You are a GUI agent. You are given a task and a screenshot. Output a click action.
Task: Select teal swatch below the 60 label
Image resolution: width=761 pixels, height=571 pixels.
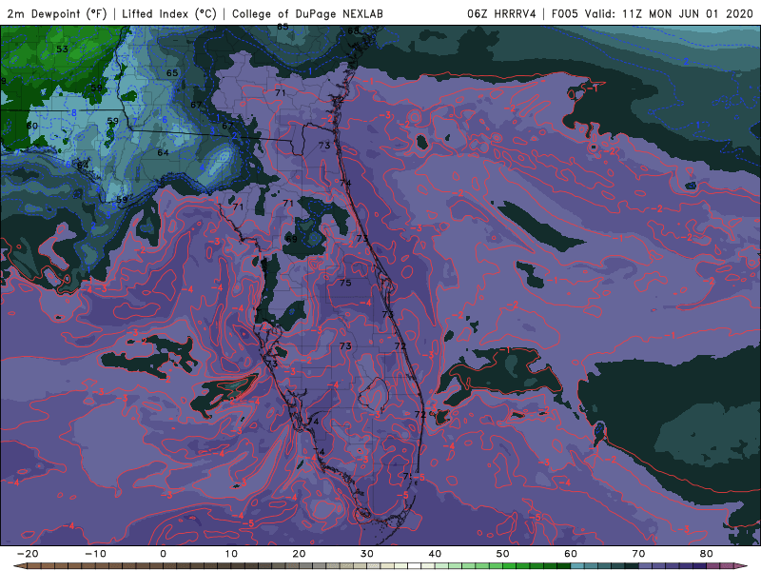577,566
